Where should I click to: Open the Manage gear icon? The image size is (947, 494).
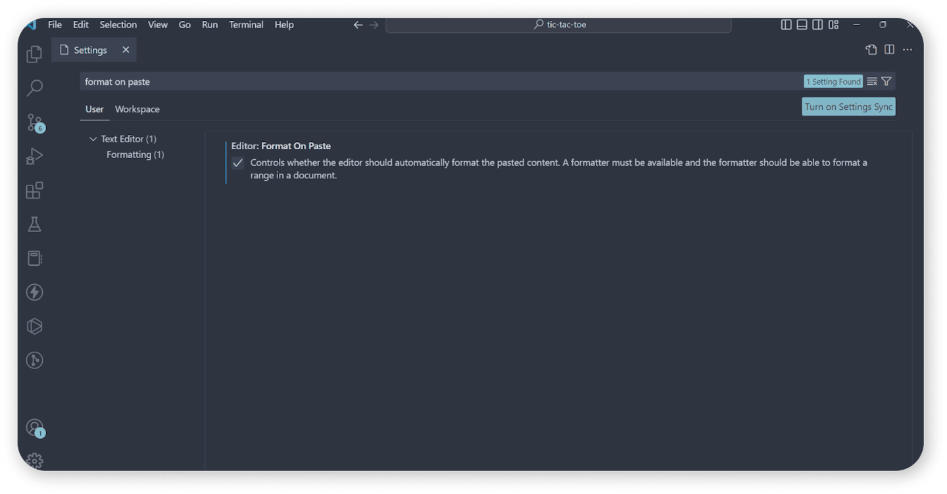point(34,460)
